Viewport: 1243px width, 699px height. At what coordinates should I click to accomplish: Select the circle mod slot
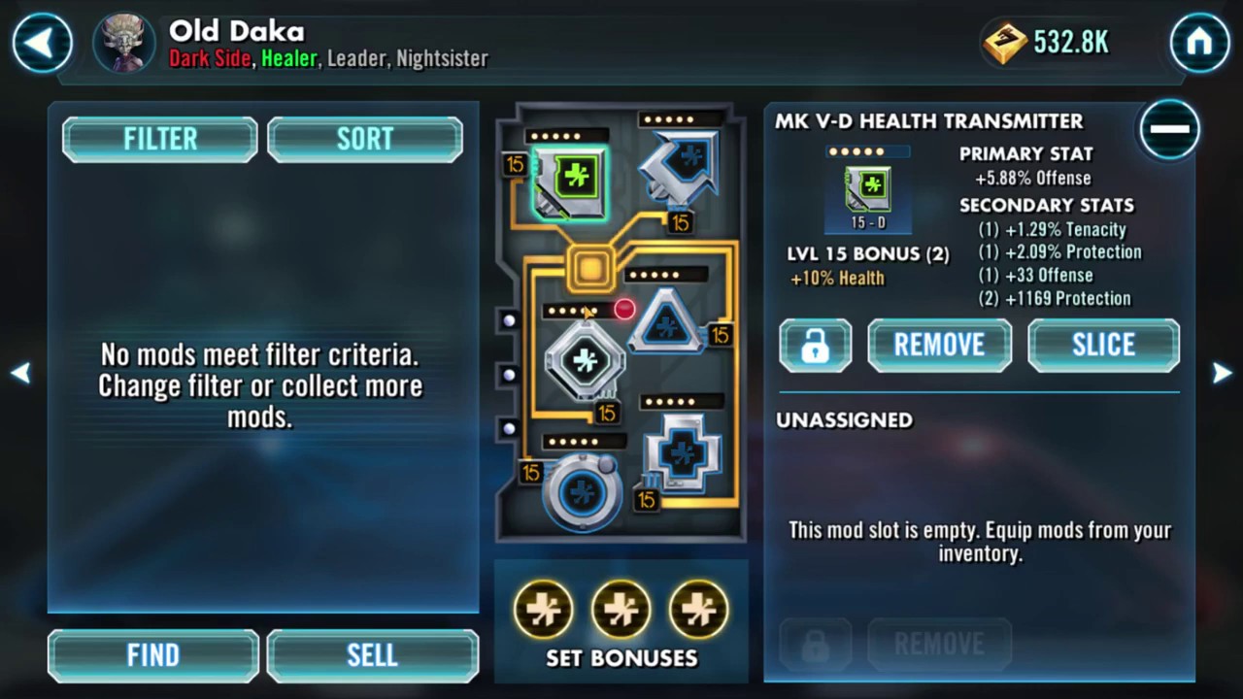click(x=583, y=491)
